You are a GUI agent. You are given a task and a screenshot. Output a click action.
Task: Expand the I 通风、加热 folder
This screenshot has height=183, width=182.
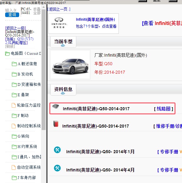pos(26,157)
